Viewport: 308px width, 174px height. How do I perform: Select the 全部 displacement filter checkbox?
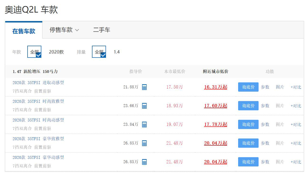click(99, 52)
